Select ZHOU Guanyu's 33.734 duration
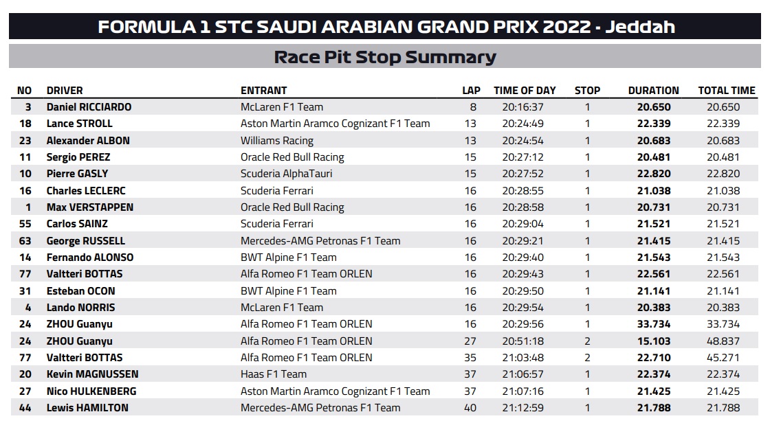 (x=653, y=324)
